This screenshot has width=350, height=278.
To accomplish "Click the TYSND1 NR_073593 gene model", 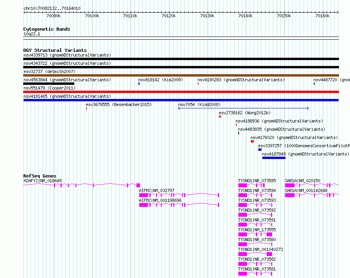I will [x=255, y=205].
